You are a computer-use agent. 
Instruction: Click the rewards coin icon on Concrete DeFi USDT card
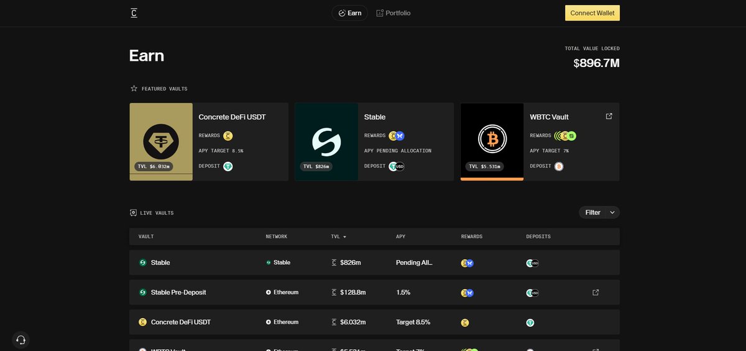[228, 136]
